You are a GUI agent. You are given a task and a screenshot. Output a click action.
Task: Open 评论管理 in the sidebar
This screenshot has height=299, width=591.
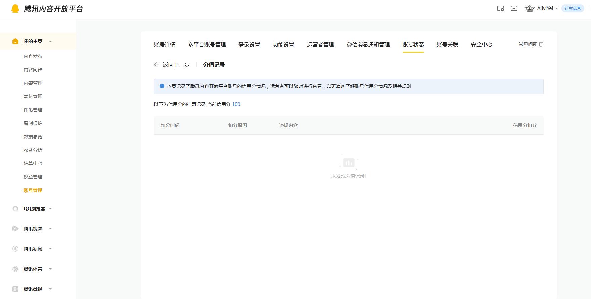[33, 110]
